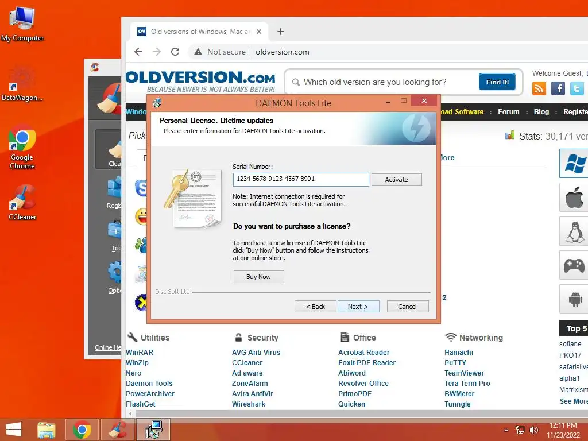The width and height of the screenshot is (588, 441).
Task: Click the address bar showing oldversion.com
Action: pyautogui.click(x=283, y=52)
